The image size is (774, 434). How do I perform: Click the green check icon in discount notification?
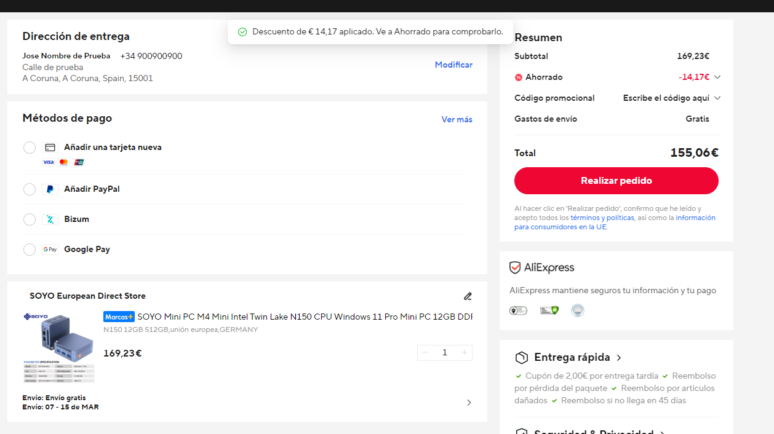[x=242, y=32]
